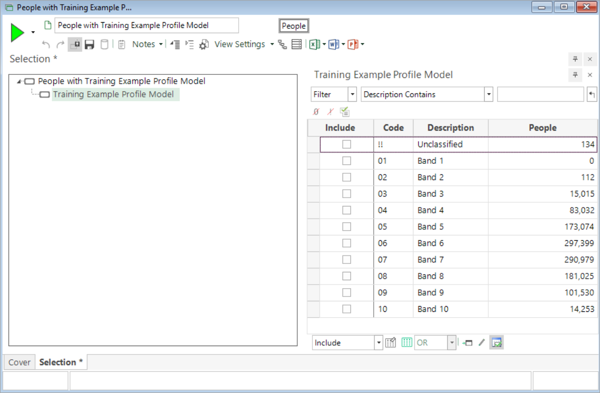Expand the View Settings dropdown arrow
This screenshot has height=393, width=600.
point(272,44)
